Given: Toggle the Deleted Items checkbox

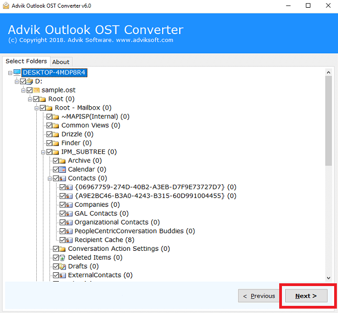Looking at the screenshot, I should click(x=56, y=258).
